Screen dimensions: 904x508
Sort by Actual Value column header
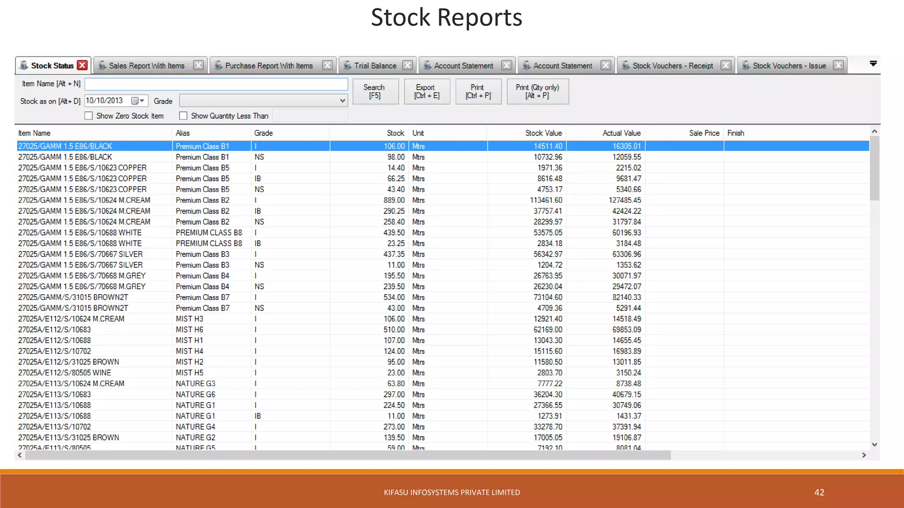[605, 133]
